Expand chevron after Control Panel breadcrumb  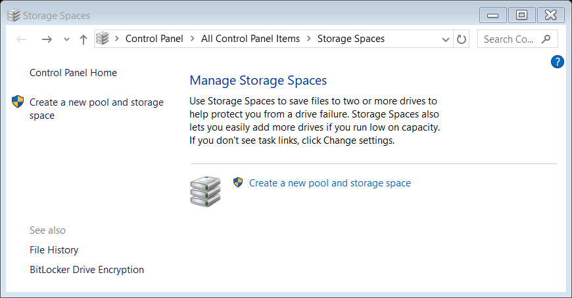pyautogui.click(x=193, y=38)
